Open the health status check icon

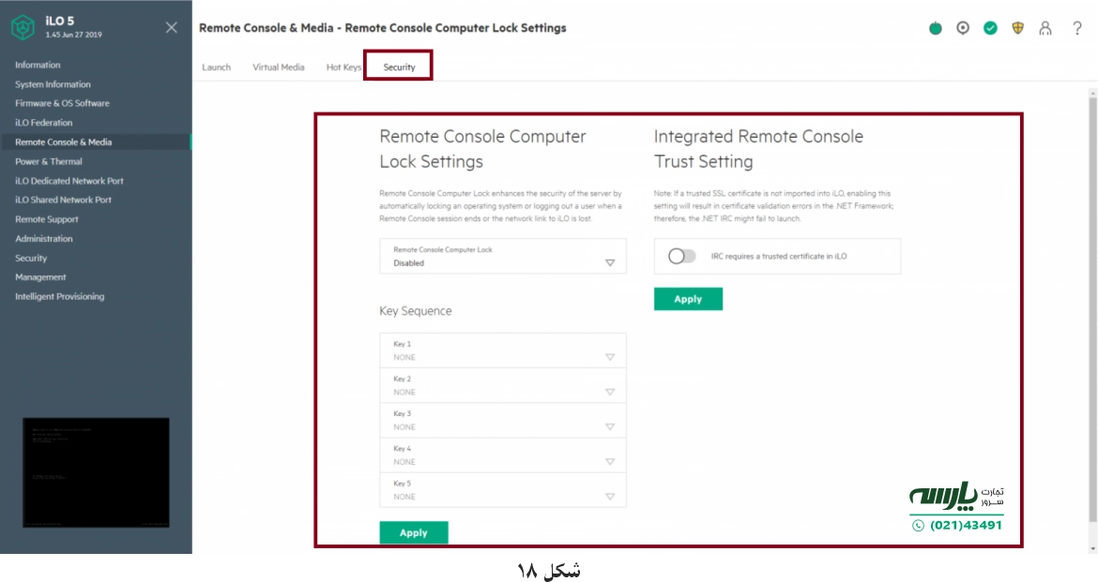click(x=991, y=29)
